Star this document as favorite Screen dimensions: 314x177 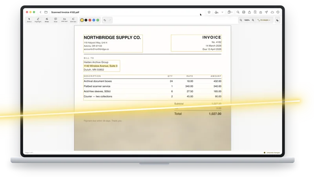coord(209,12)
